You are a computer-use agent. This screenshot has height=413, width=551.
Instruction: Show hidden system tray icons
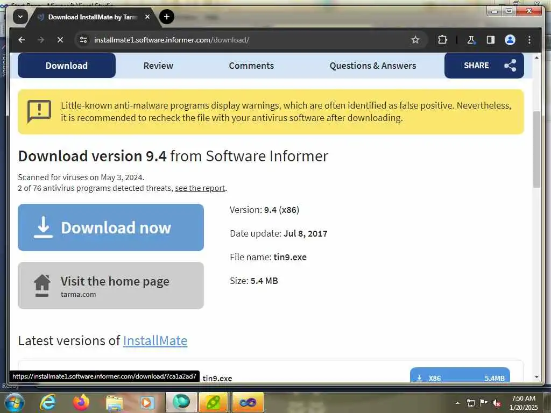click(457, 403)
